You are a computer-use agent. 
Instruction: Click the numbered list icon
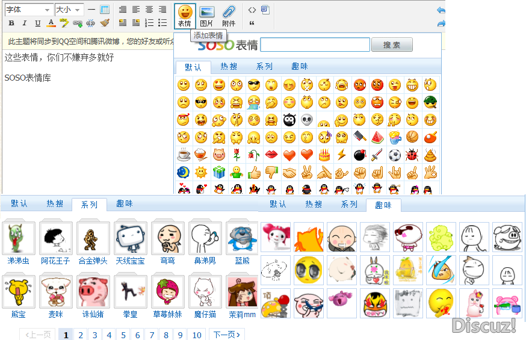(149, 23)
